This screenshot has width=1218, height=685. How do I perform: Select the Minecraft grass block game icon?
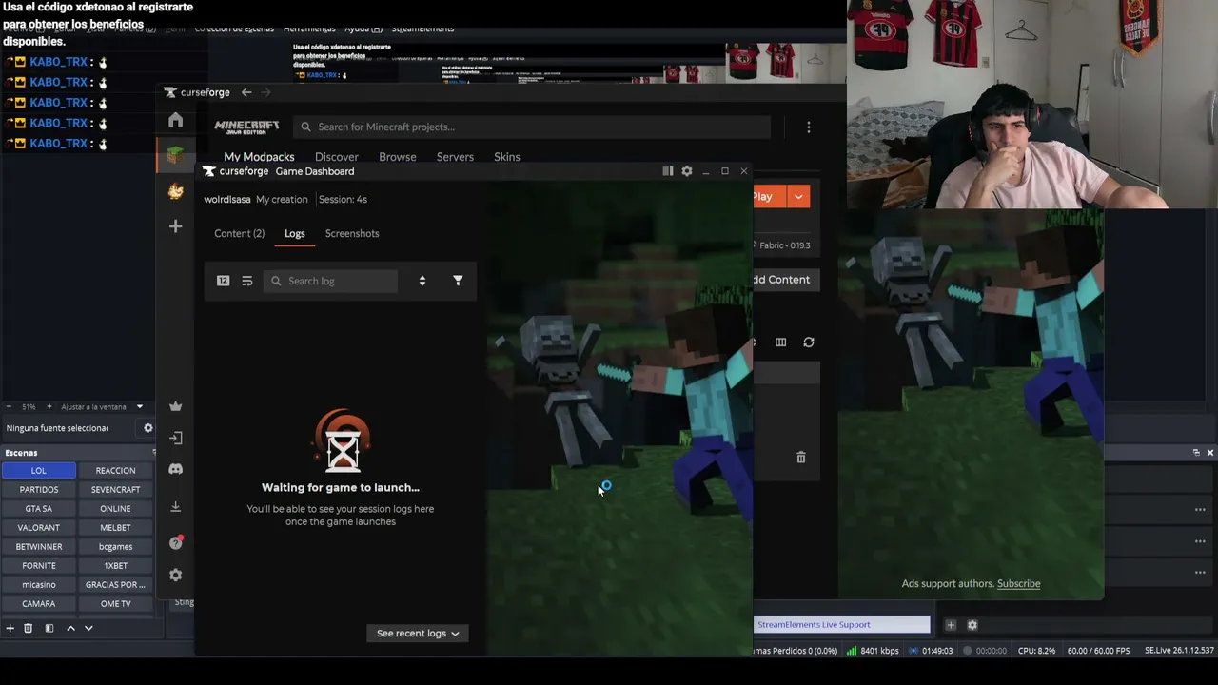[x=175, y=155]
